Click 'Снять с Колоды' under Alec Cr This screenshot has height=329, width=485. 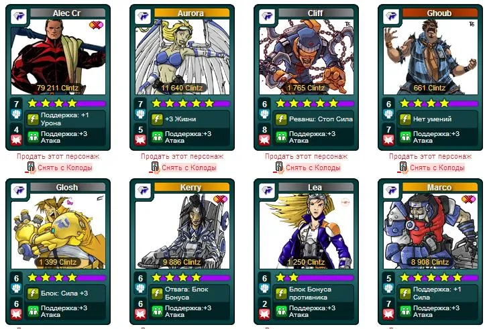(x=65, y=168)
